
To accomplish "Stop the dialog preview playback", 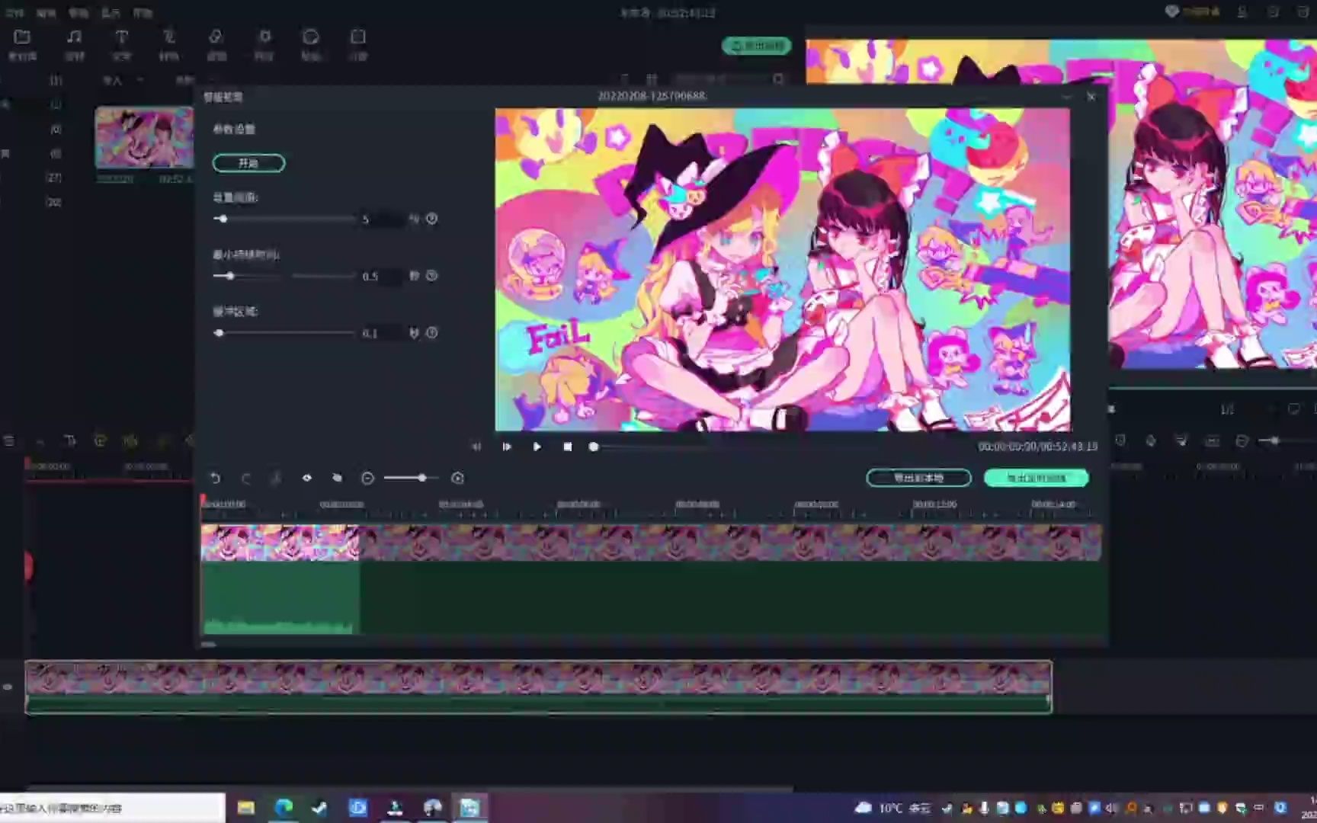I will 568,447.
